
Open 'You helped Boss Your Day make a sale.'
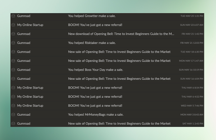coord(96,70)
